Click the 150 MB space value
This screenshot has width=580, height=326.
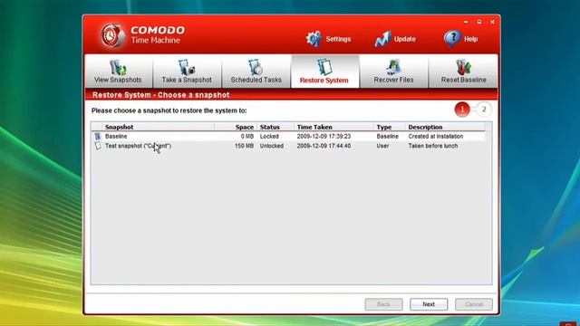[x=244, y=146]
